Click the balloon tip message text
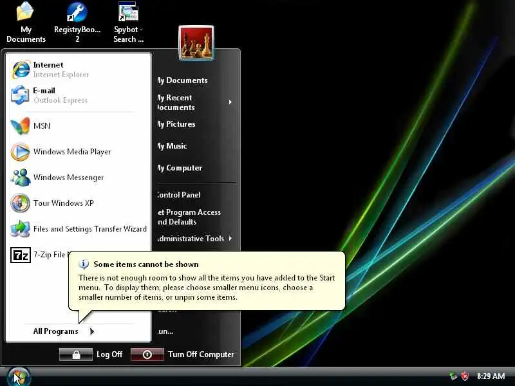This screenshot has width=515, height=386. 207,288
